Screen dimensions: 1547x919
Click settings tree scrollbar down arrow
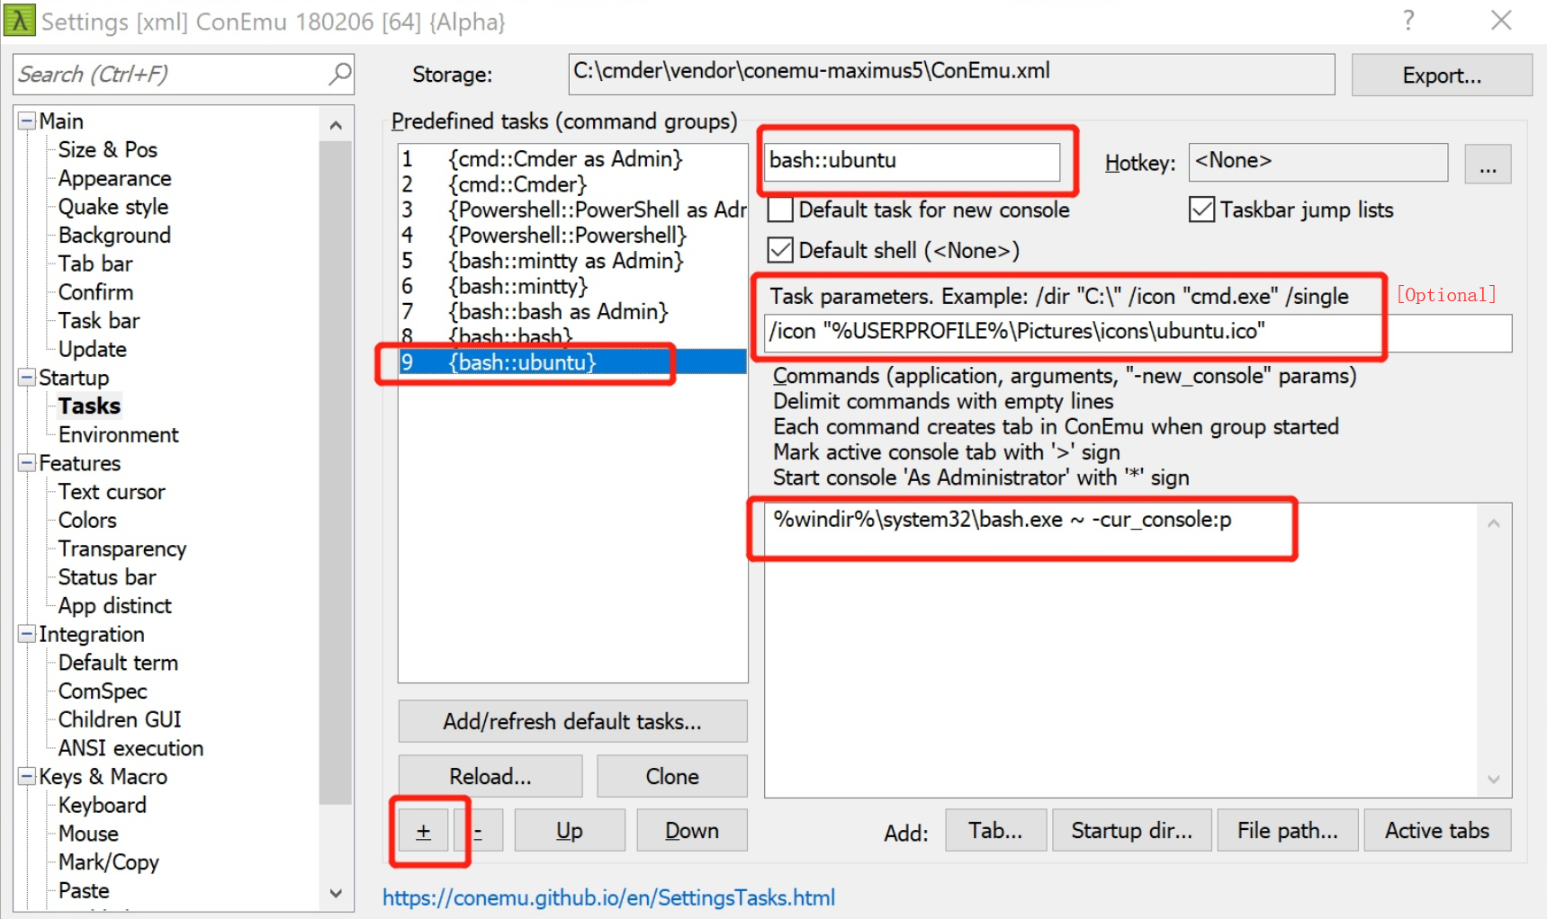pyautogui.click(x=336, y=894)
